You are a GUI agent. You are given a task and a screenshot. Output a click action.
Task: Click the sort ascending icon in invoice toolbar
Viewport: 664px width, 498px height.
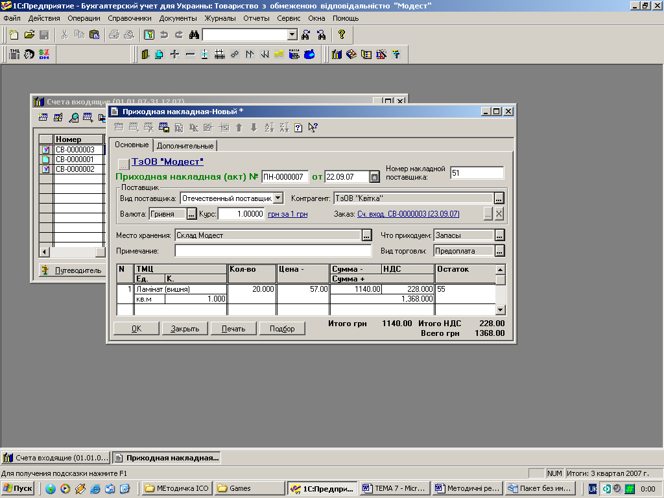pyautogui.click(x=269, y=128)
